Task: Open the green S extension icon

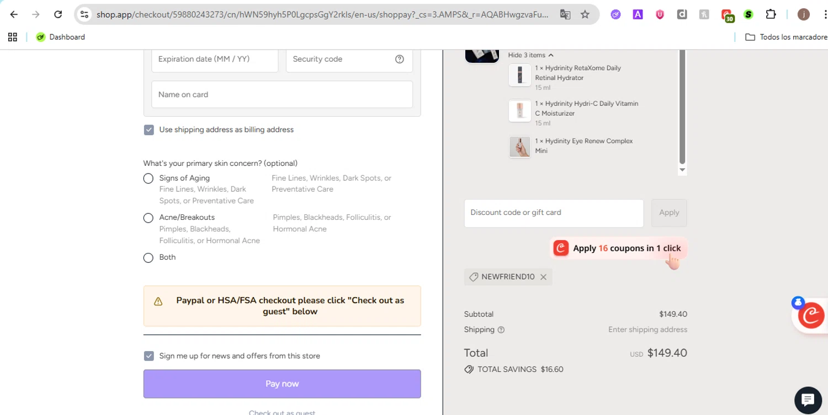Action: (749, 15)
